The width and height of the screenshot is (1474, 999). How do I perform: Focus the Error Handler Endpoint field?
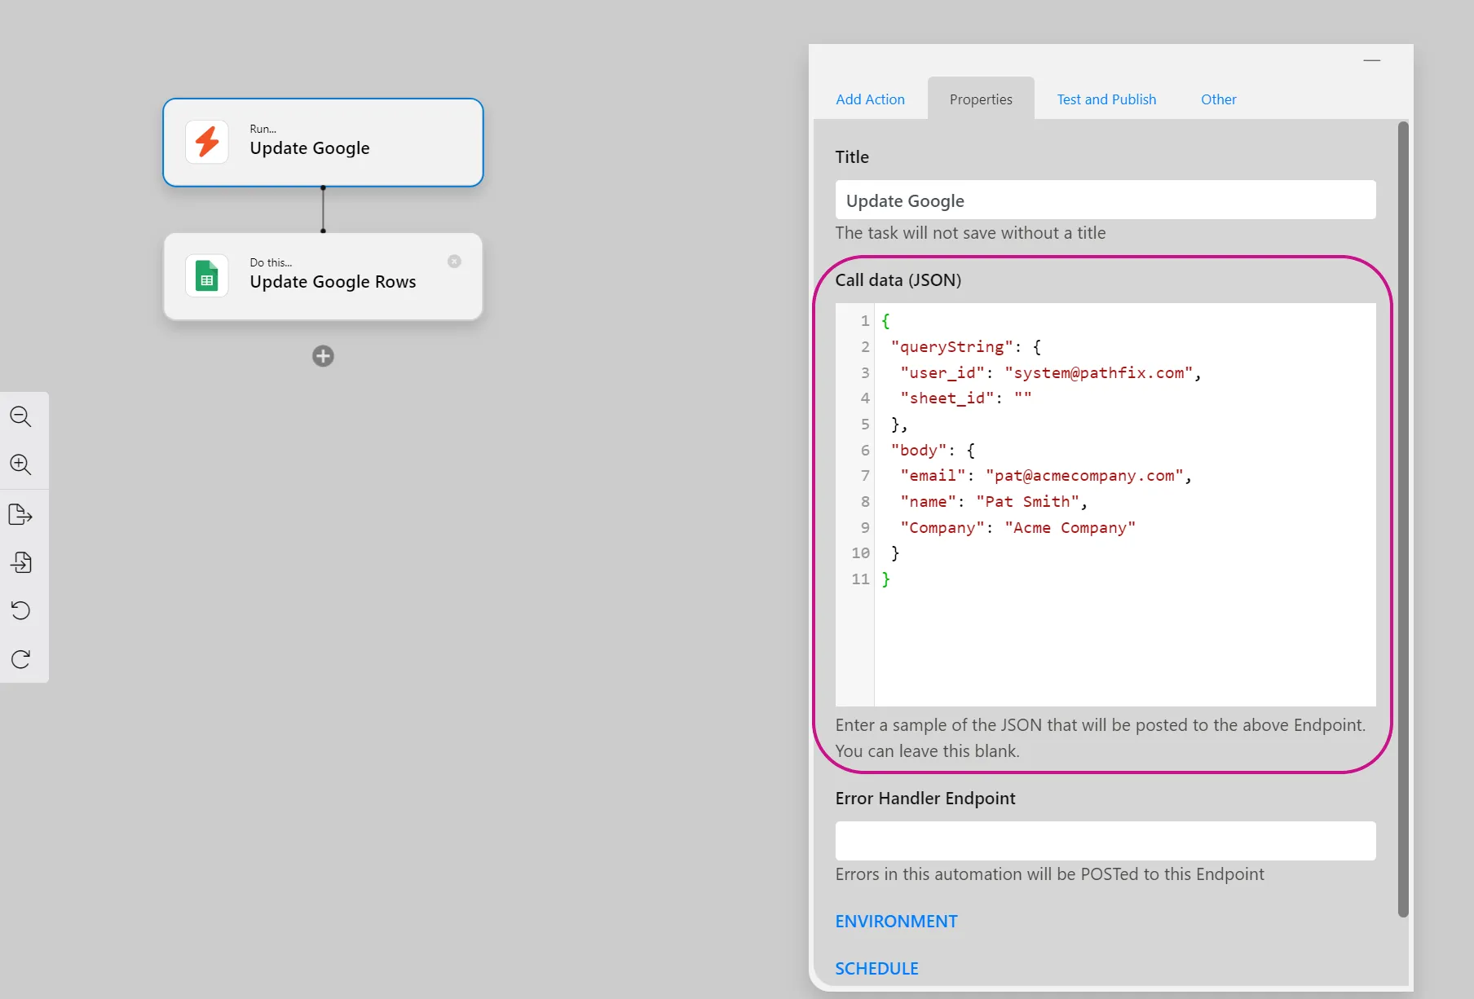pos(1105,841)
